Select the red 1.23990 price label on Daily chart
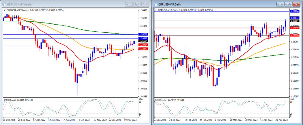This screenshot has width=303, height=125. [x=295, y=35]
